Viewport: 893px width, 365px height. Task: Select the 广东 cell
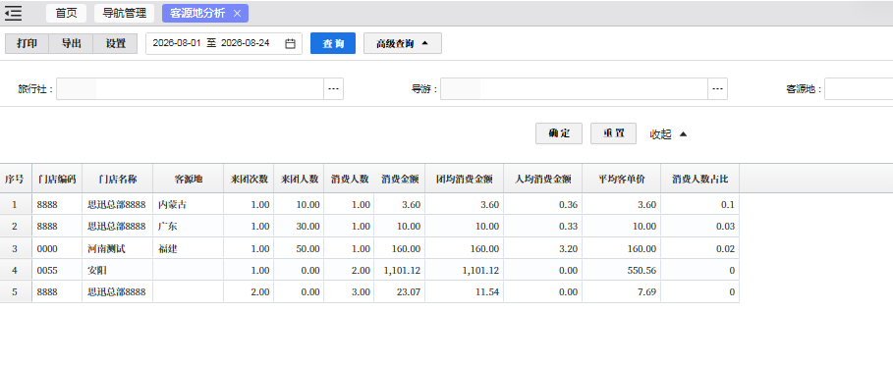click(188, 227)
